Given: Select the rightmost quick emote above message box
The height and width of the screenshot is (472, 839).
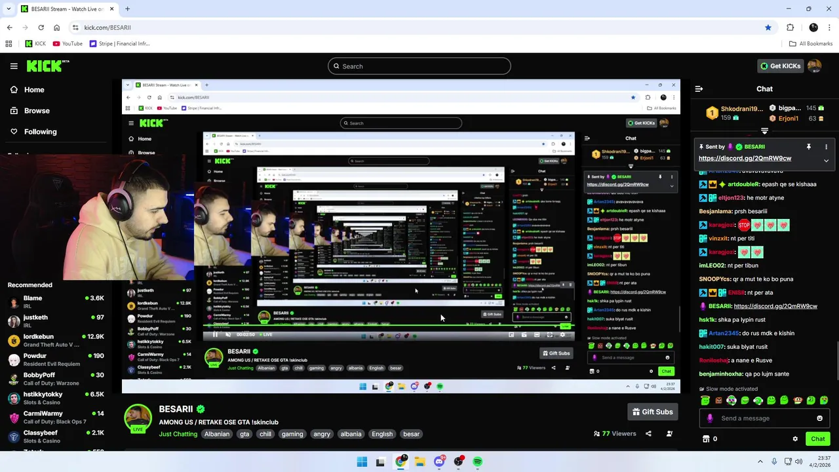Looking at the screenshot, I should point(825,401).
